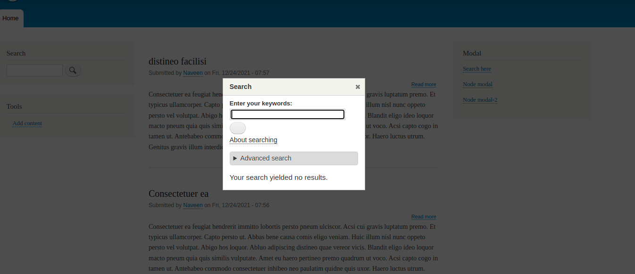Click the disclosure triangle on Advanced search
635x274 pixels.
(x=235, y=158)
